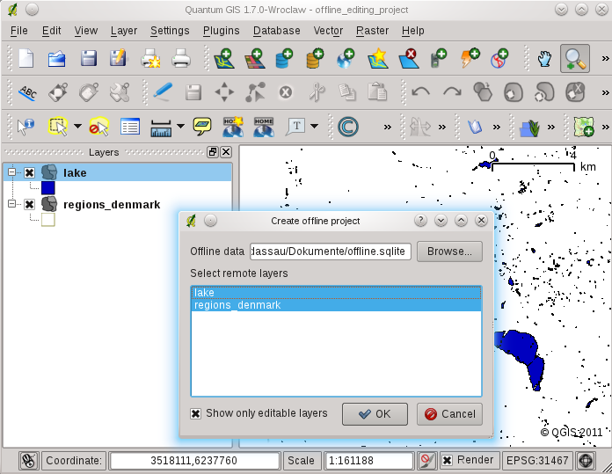Viewport: 612px width, 474px height.
Task: Click the Map Tips speech bubble icon
Action: click(x=202, y=127)
